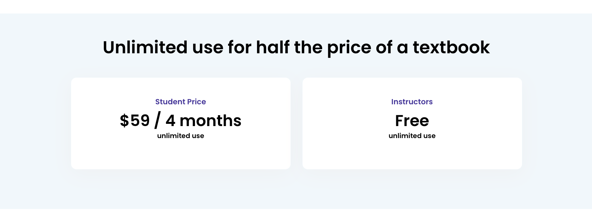Click the word 'Unlimited' in the heading
The image size is (592, 224).
[145, 48]
